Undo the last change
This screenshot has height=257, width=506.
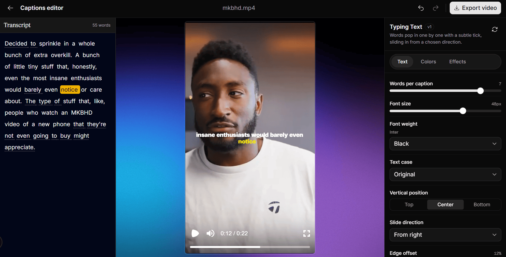tap(421, 8)
